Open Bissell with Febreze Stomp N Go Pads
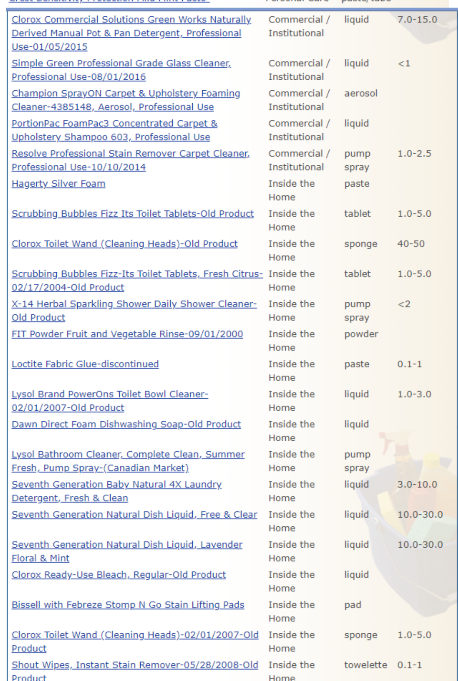 pyautogui.click(x=128, y=605)
